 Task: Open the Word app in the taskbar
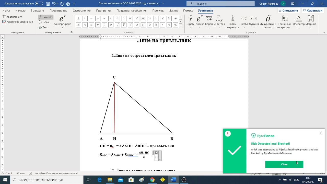point(173,180)
